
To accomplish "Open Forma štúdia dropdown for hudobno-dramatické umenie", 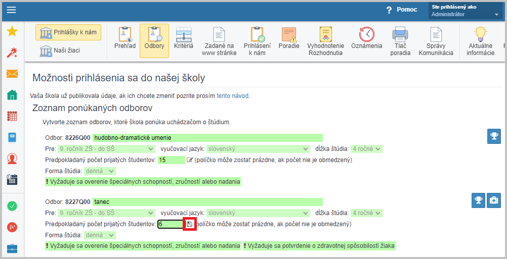I will (x=100, y=171).
